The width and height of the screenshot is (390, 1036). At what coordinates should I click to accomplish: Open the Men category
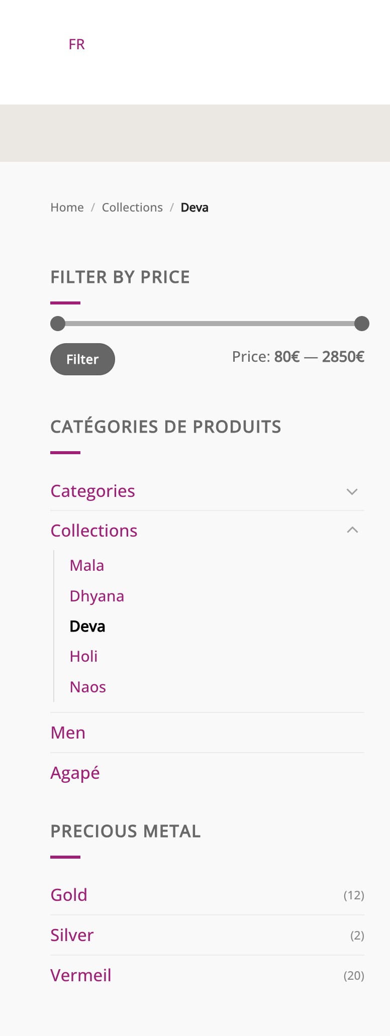[68, 733]
